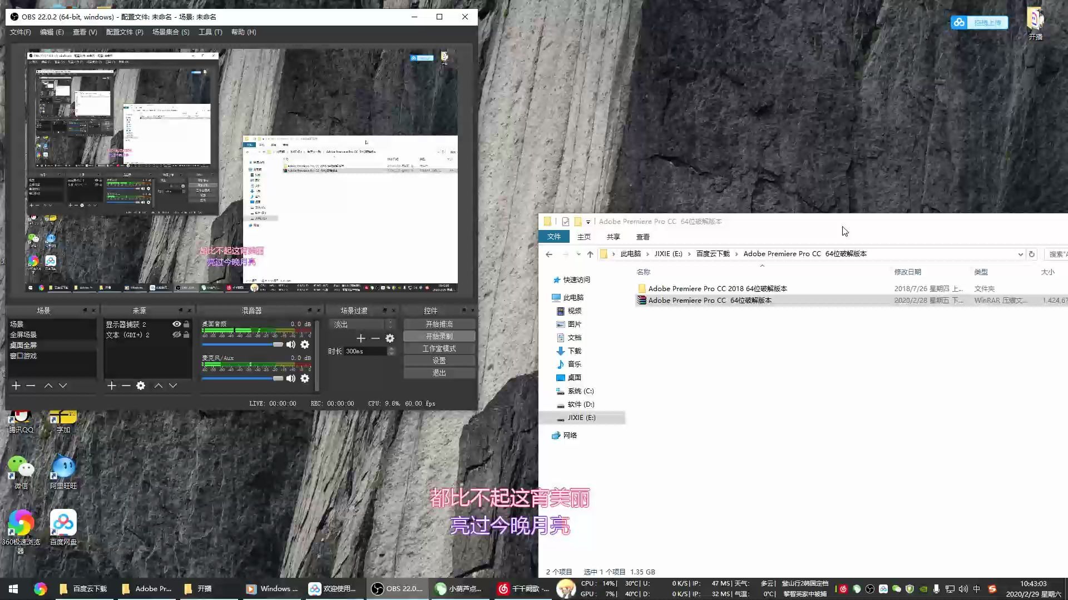Switch input language with 中 tray indicator
This screenshot has width=1068, height=600.
click(977, 589)
